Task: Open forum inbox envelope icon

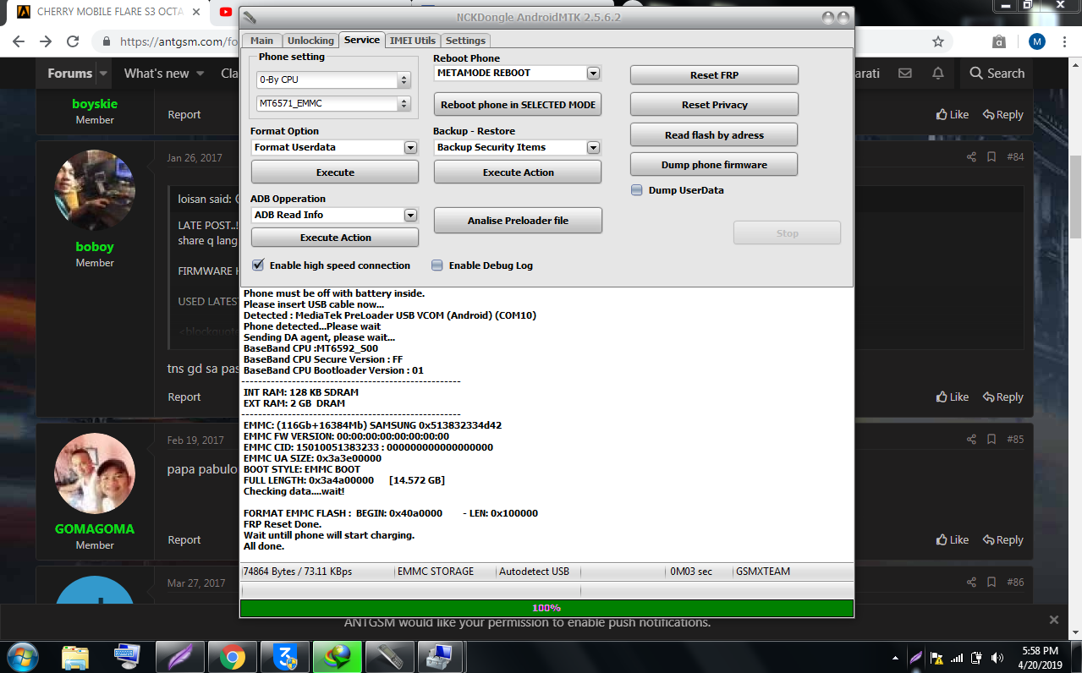Action: coord(905,74)
